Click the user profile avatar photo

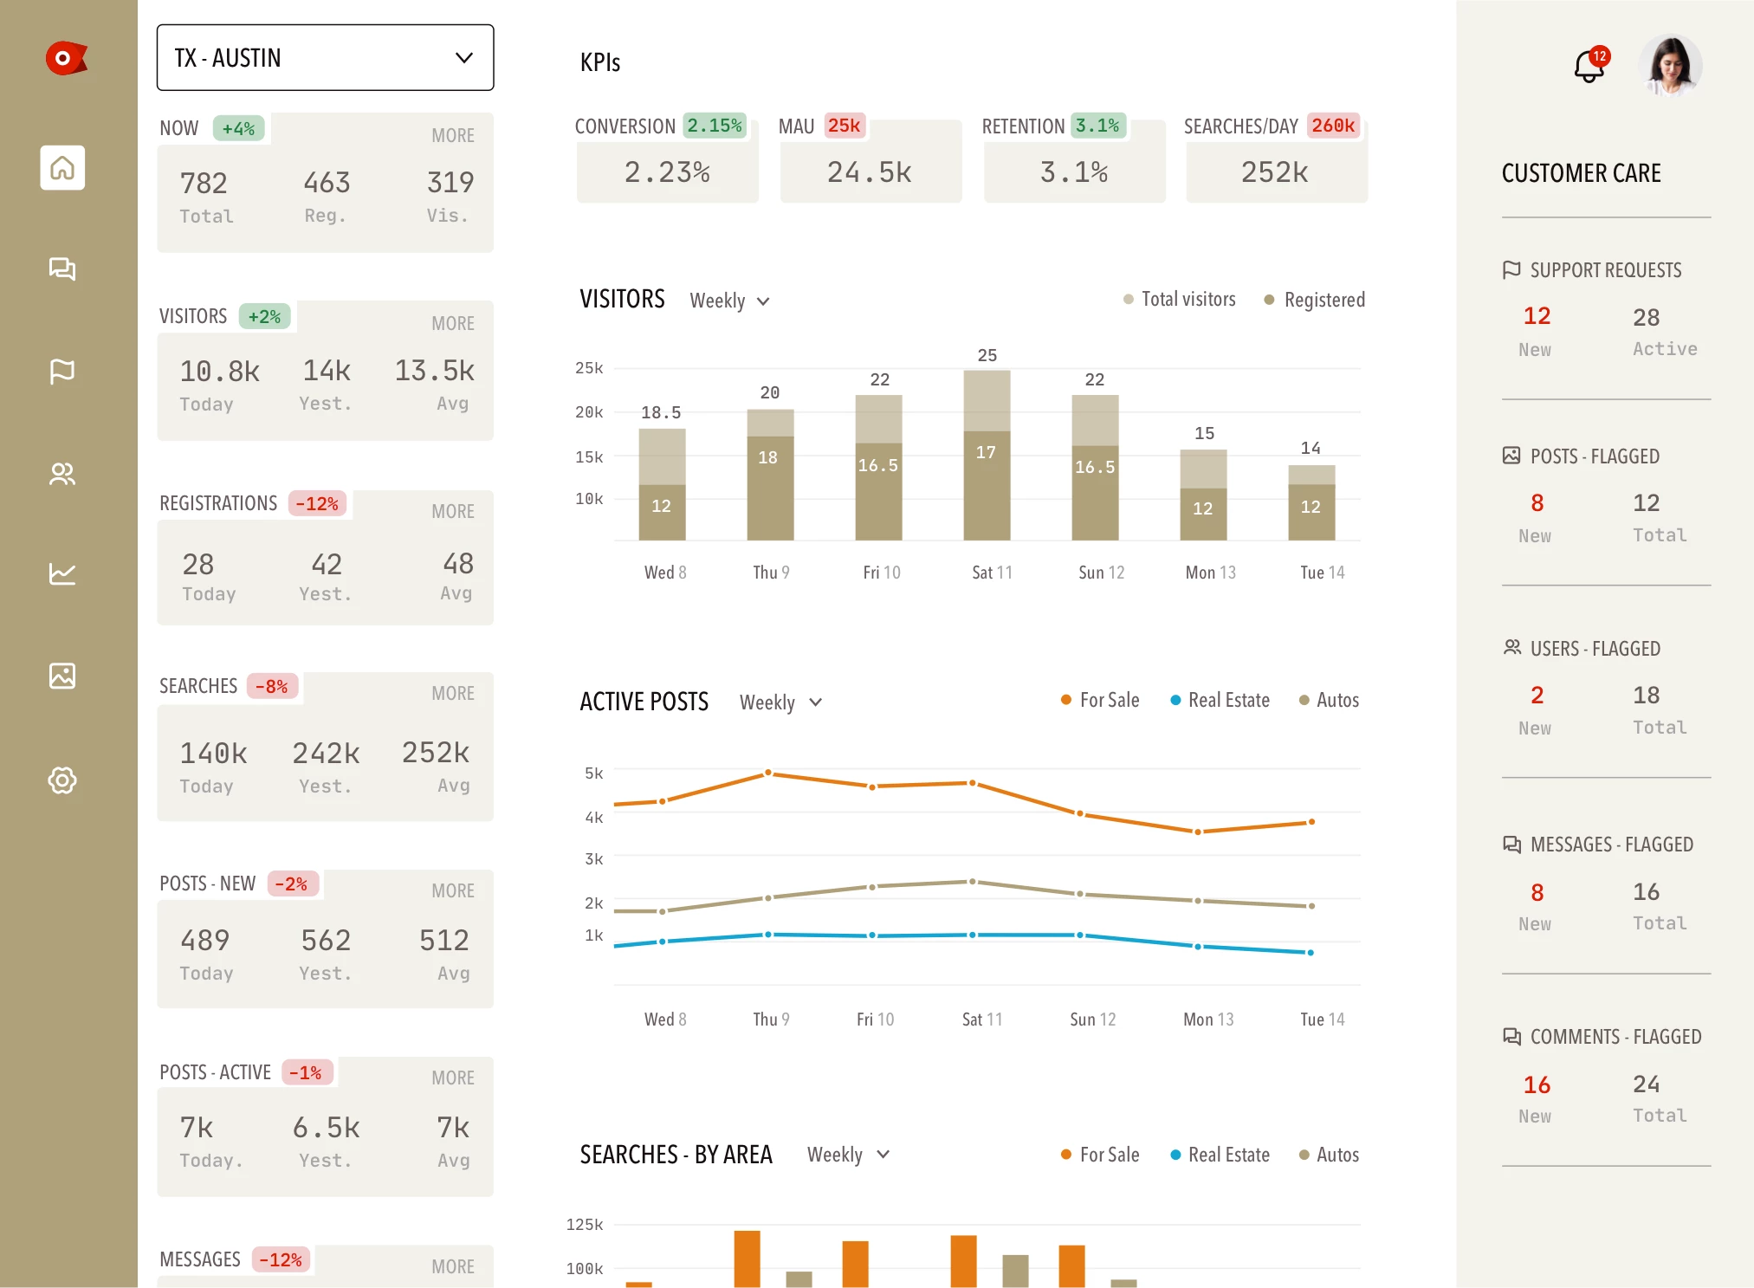pyautogui.click(x=1669, y=66)
